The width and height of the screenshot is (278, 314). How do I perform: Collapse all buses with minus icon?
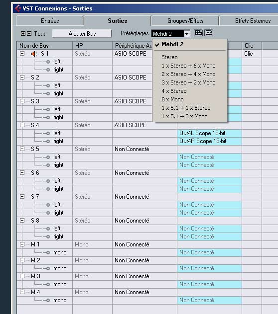coord(29,33)
